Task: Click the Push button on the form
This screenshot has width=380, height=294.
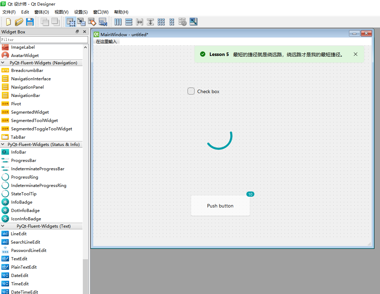Action: pos(220,206)
